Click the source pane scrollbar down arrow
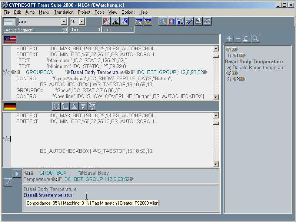296x222 pixels. click(216, 97)
